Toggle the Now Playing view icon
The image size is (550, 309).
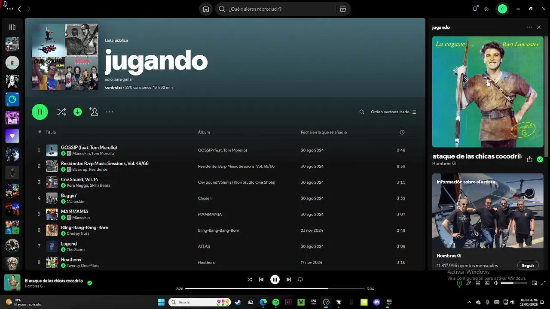click(459, 283)
